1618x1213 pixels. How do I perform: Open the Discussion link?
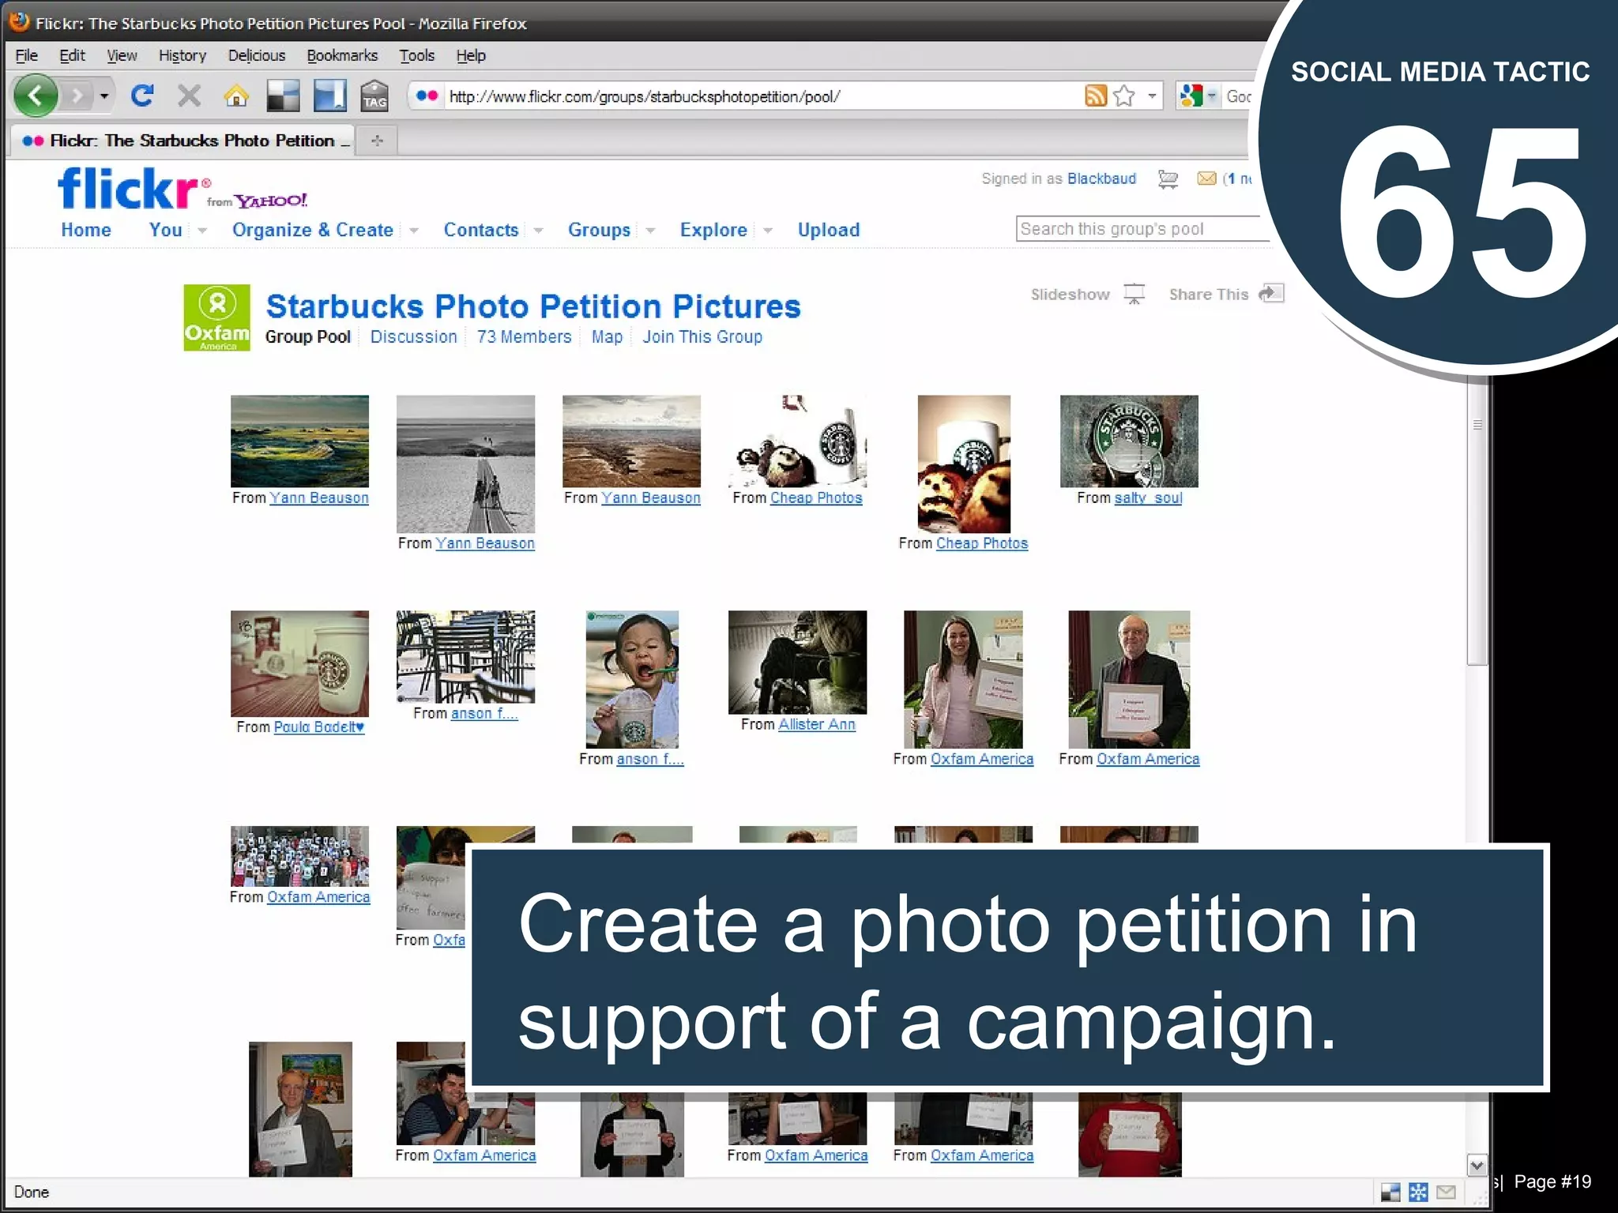pos(414,337)
